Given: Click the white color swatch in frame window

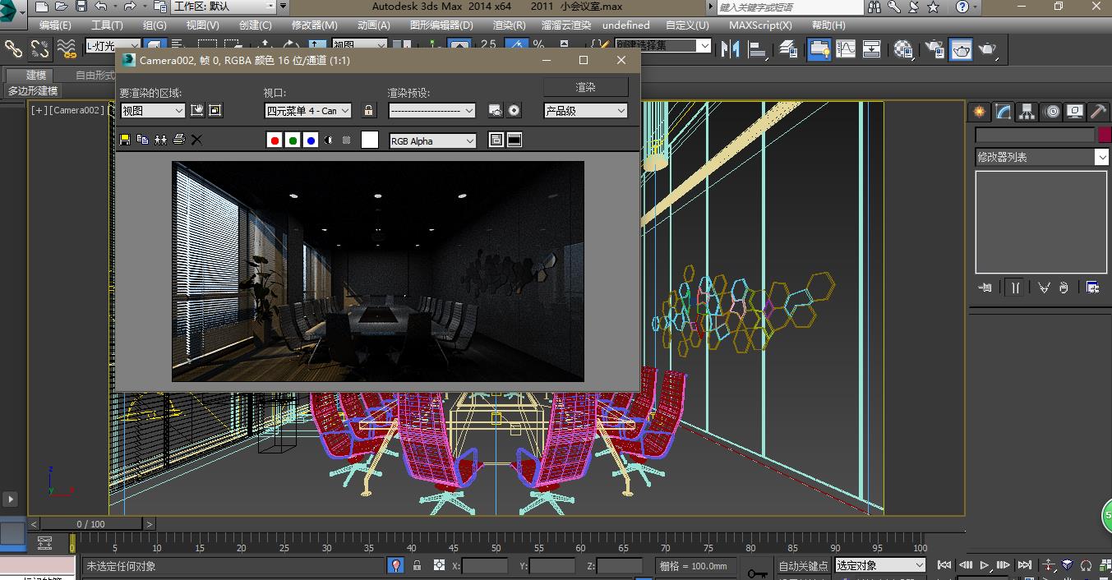Looking at the screenshot, I should 370,140.
